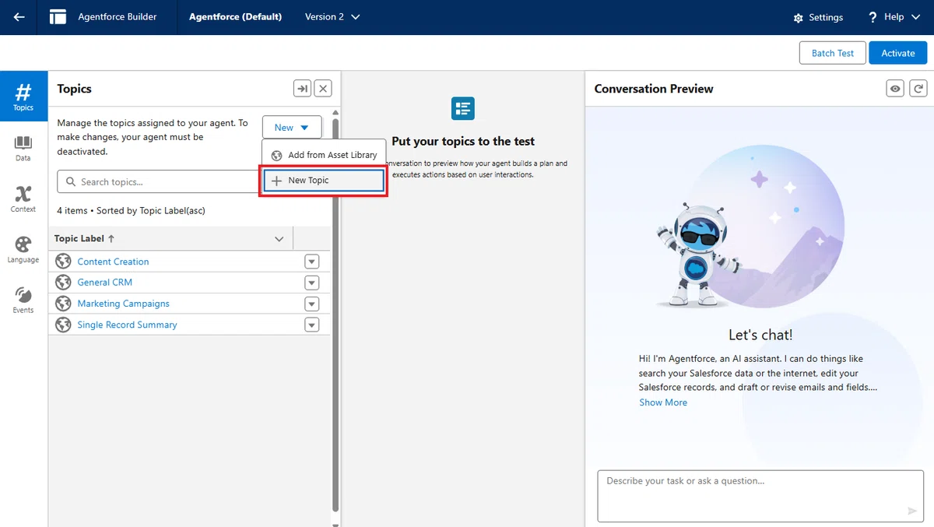Toggle the Conversation Preview eye icon

tap(896, 89)
